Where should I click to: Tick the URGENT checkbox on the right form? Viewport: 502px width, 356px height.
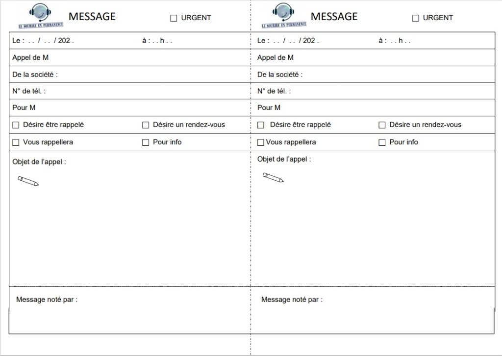point(415,18)
